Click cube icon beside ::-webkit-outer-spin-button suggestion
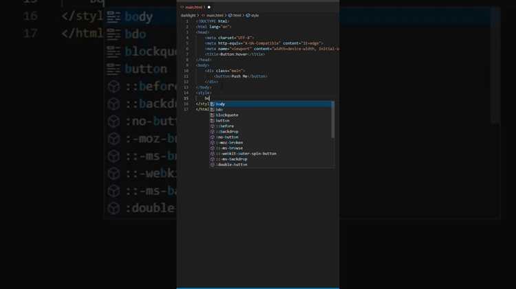The image size is (516, 289). pyautogui.click(x=213, y=154)
